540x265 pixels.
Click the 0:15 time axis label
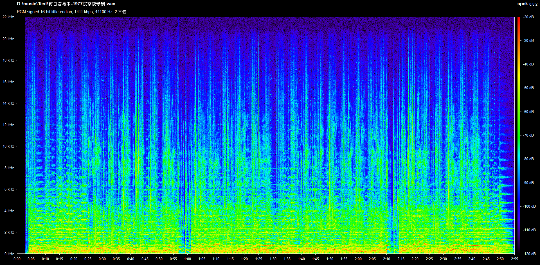pos(60,259)
